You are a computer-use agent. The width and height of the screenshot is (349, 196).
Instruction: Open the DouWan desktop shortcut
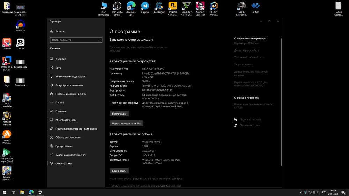[x=7, y=44]
